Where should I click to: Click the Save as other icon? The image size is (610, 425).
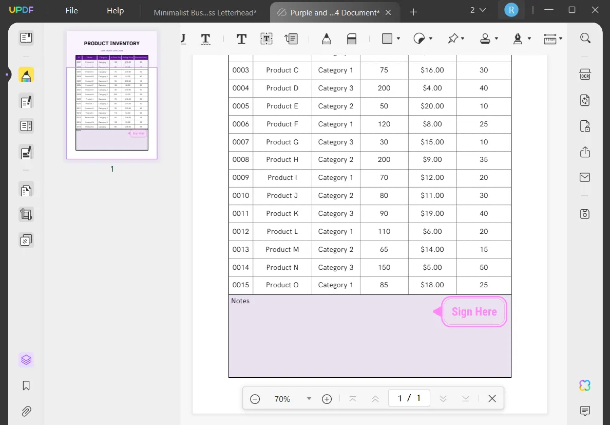[x=585, y=214]
